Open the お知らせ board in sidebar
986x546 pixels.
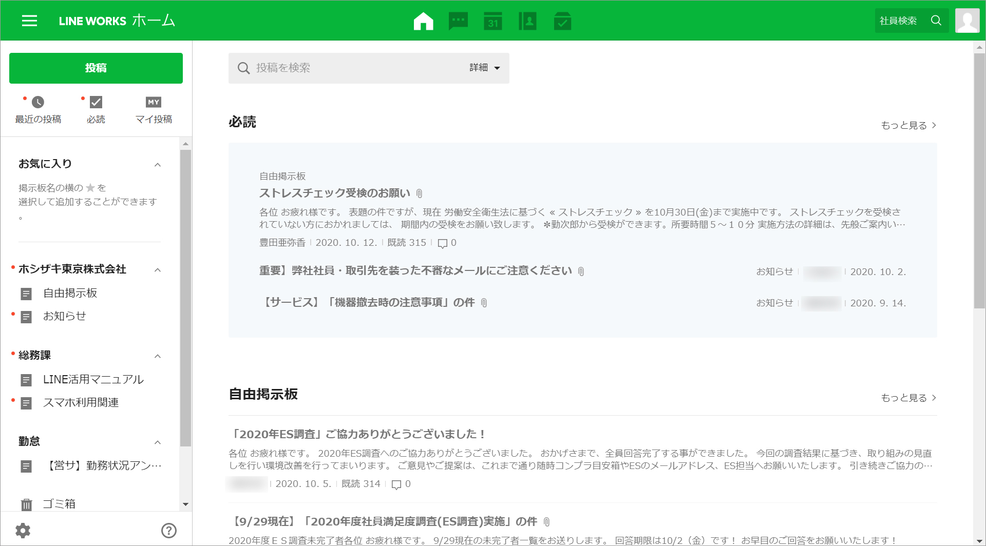coord(64,316)
